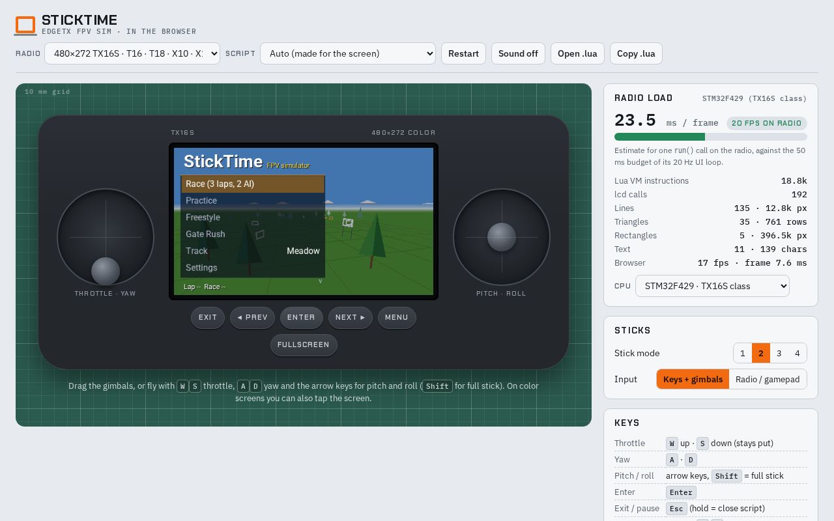The width and height of the screenshot is (834, 521).
Task: Open the Script selection dropdown
Action: pos(348,53)
